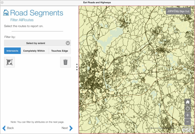The height and width of the screenshot is (134, 195).
Task: Click Sign Out next to JohnDay
Action: 185,11
